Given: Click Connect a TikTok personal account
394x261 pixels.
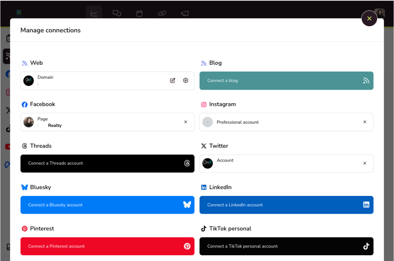Looking at the screenshot, I should click(x=286, y=246).
